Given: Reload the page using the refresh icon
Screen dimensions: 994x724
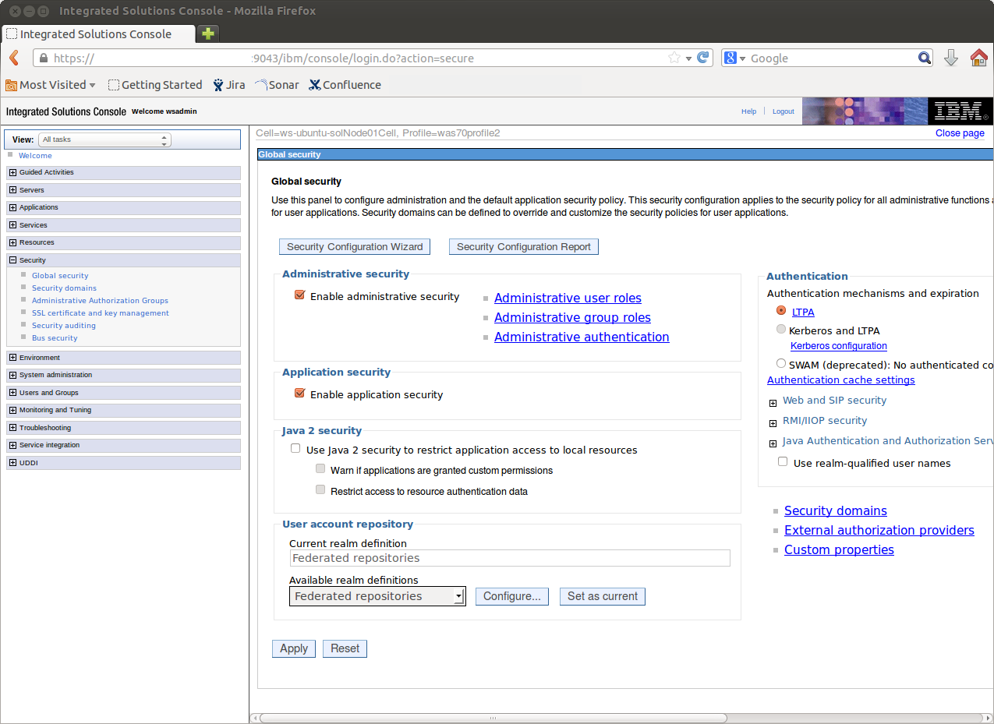Looking at the screenshot, I should tap(703, 58).
